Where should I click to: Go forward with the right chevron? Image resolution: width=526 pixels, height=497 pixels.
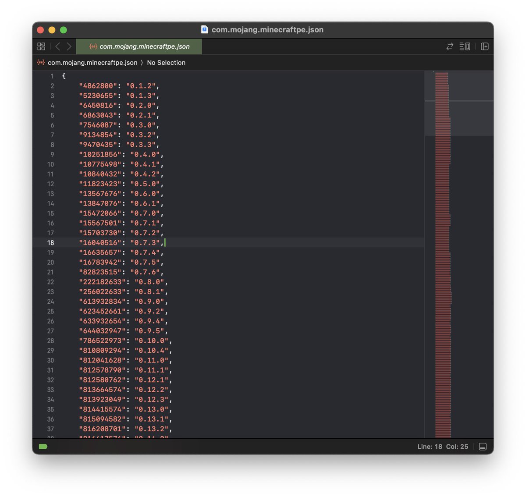point(69,46)
